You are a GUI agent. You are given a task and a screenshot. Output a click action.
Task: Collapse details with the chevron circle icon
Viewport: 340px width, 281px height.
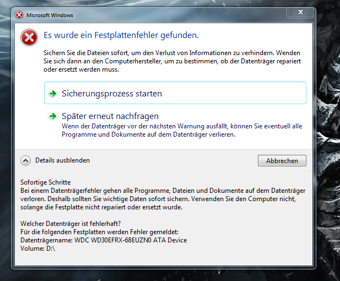pos(25,160)
